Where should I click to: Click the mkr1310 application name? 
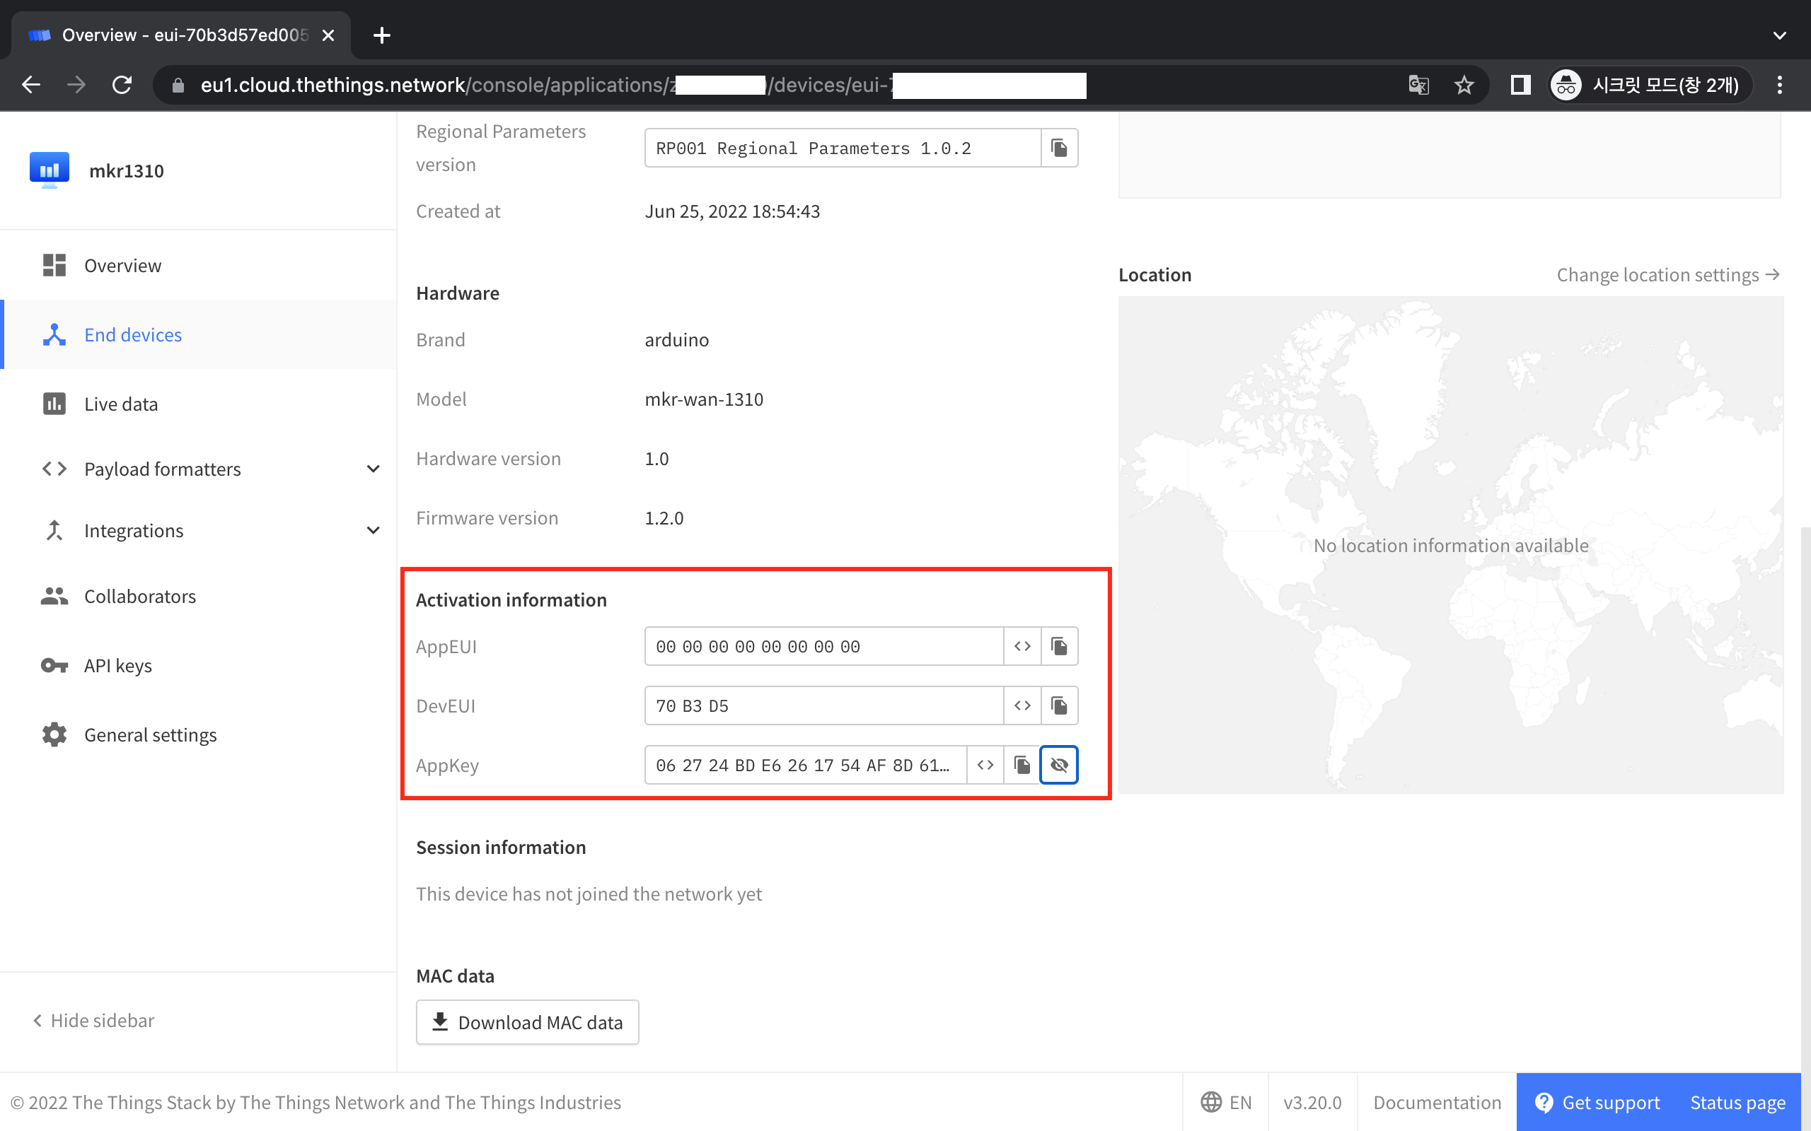(x=127, y=170)
